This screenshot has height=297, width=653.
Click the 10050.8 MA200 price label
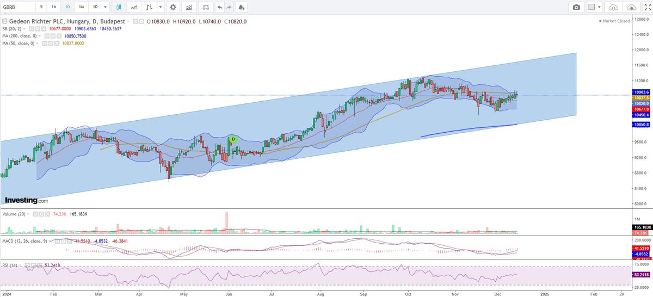click(x=641, y=125)
